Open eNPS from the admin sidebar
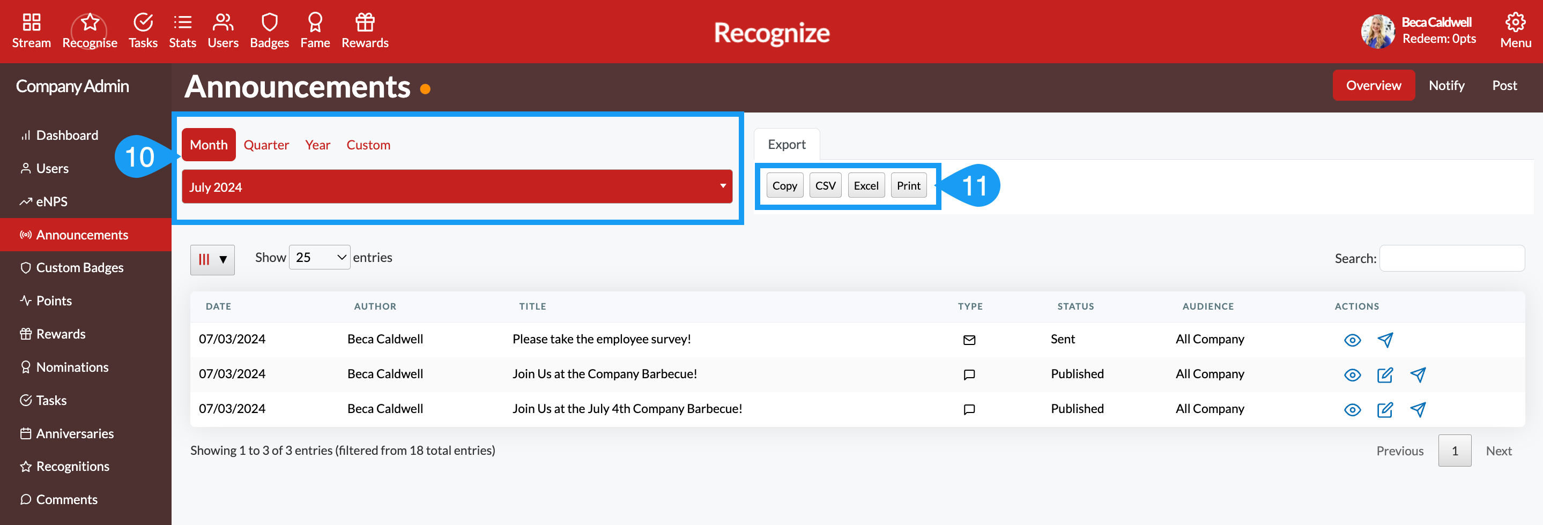Screen dimensions: 1543x525 [x=51, y=201]
